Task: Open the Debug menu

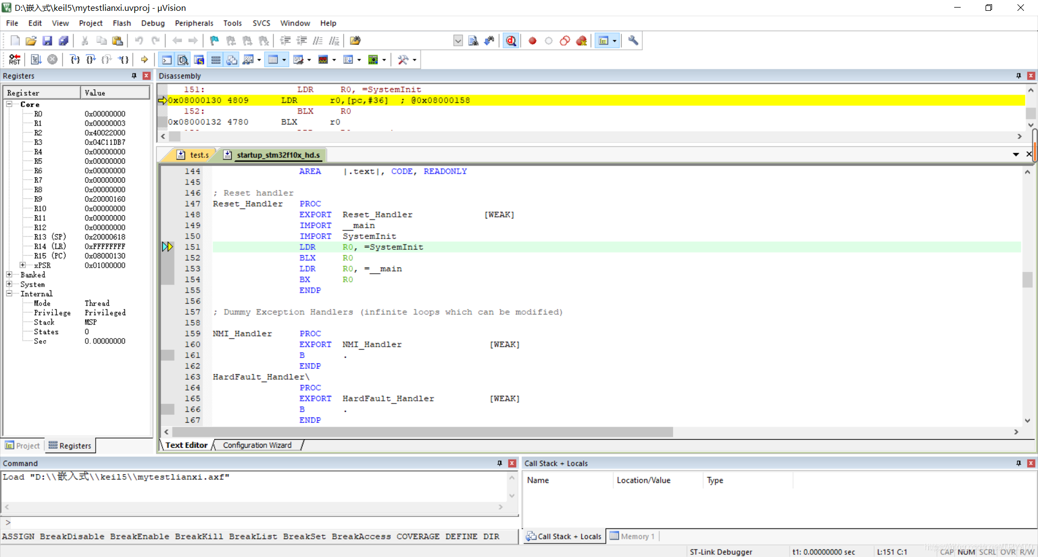Action: point(153,23)
